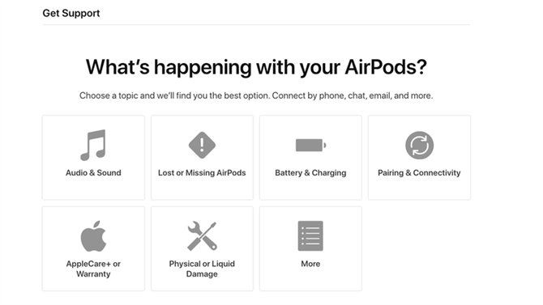Viewport: 543px width, 305px height.
Task: Open the Pairing & Connectivity text
Action: [419, 173]
